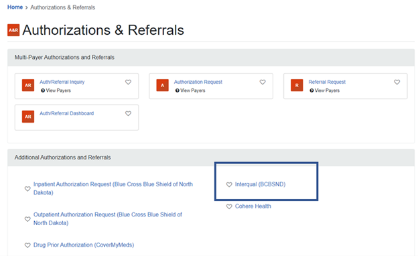This screenshot has height=256, width=418.
Task: Click the info icon beside Authorization Request View Payers
Action: pos(177,90)
